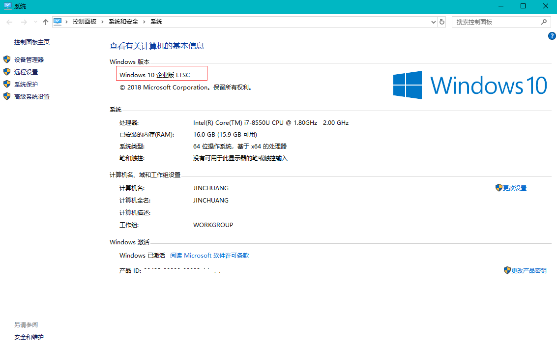Click shield icon next to 更改设置
Screen dimensions: 557x350
[x=498, y=188]
